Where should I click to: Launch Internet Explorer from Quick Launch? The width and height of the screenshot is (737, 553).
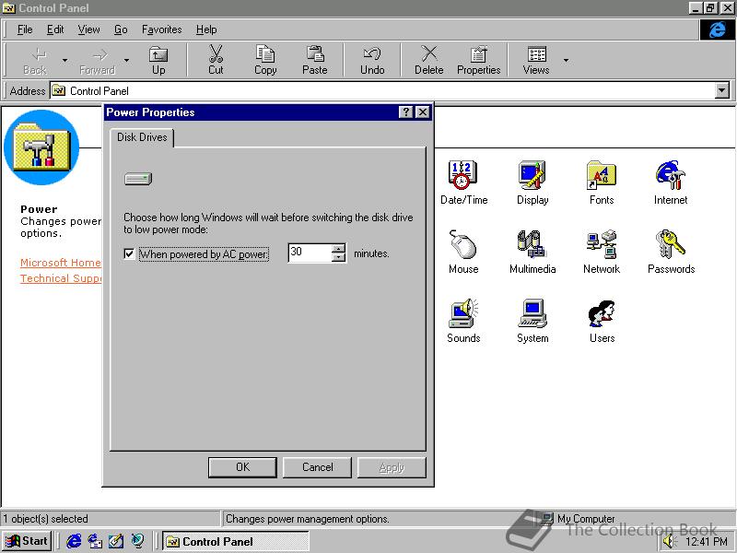click(74, 541)
